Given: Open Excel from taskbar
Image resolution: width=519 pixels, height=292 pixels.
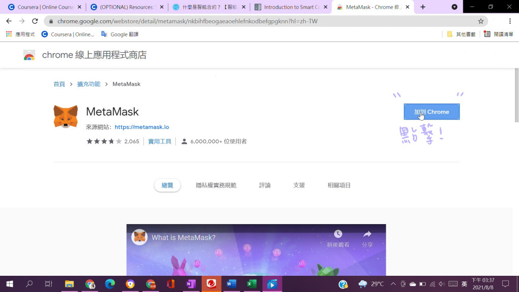Looking at the screenshot, I should point(251,284).
